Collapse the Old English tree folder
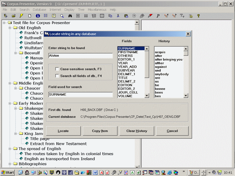 9,28
